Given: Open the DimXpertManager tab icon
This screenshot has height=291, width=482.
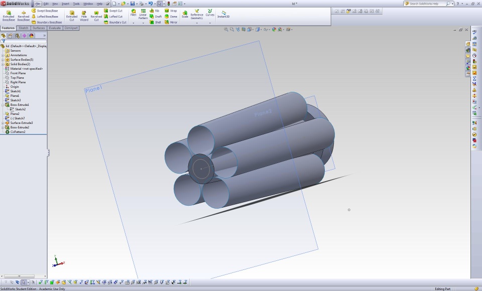Looking at the screenshot, I should click(x=24, y=36).
